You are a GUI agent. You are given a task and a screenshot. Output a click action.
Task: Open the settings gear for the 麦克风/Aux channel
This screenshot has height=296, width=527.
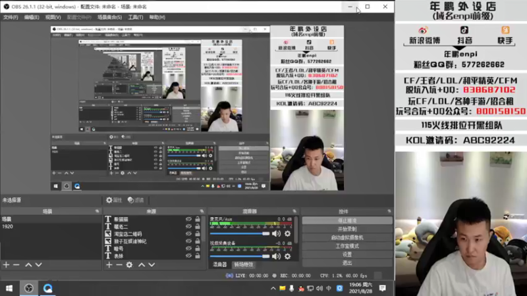[288, 234]
